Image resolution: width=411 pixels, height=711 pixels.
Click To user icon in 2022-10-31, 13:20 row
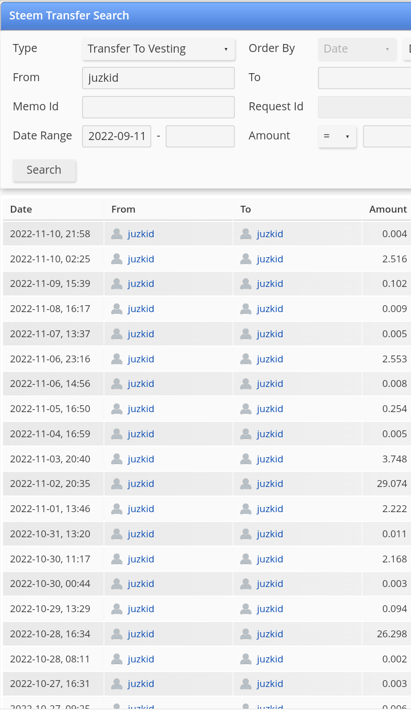click(246, 534)
